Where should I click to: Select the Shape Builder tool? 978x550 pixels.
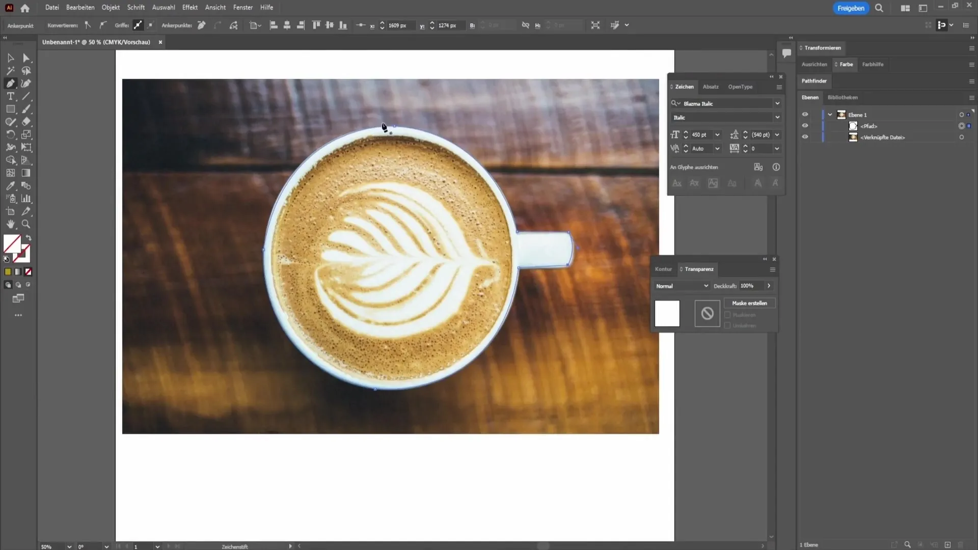[10, 160]
